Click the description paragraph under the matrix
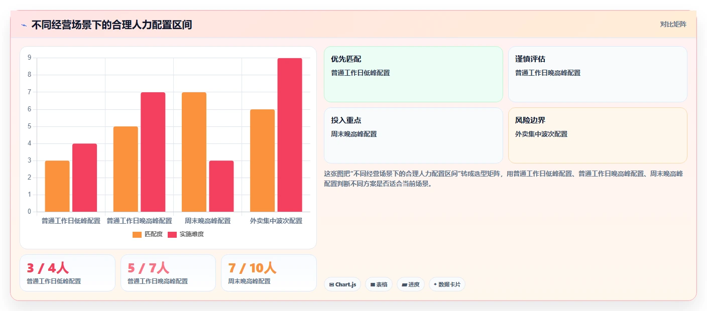 pyautogui.click(x=504, y=179)
